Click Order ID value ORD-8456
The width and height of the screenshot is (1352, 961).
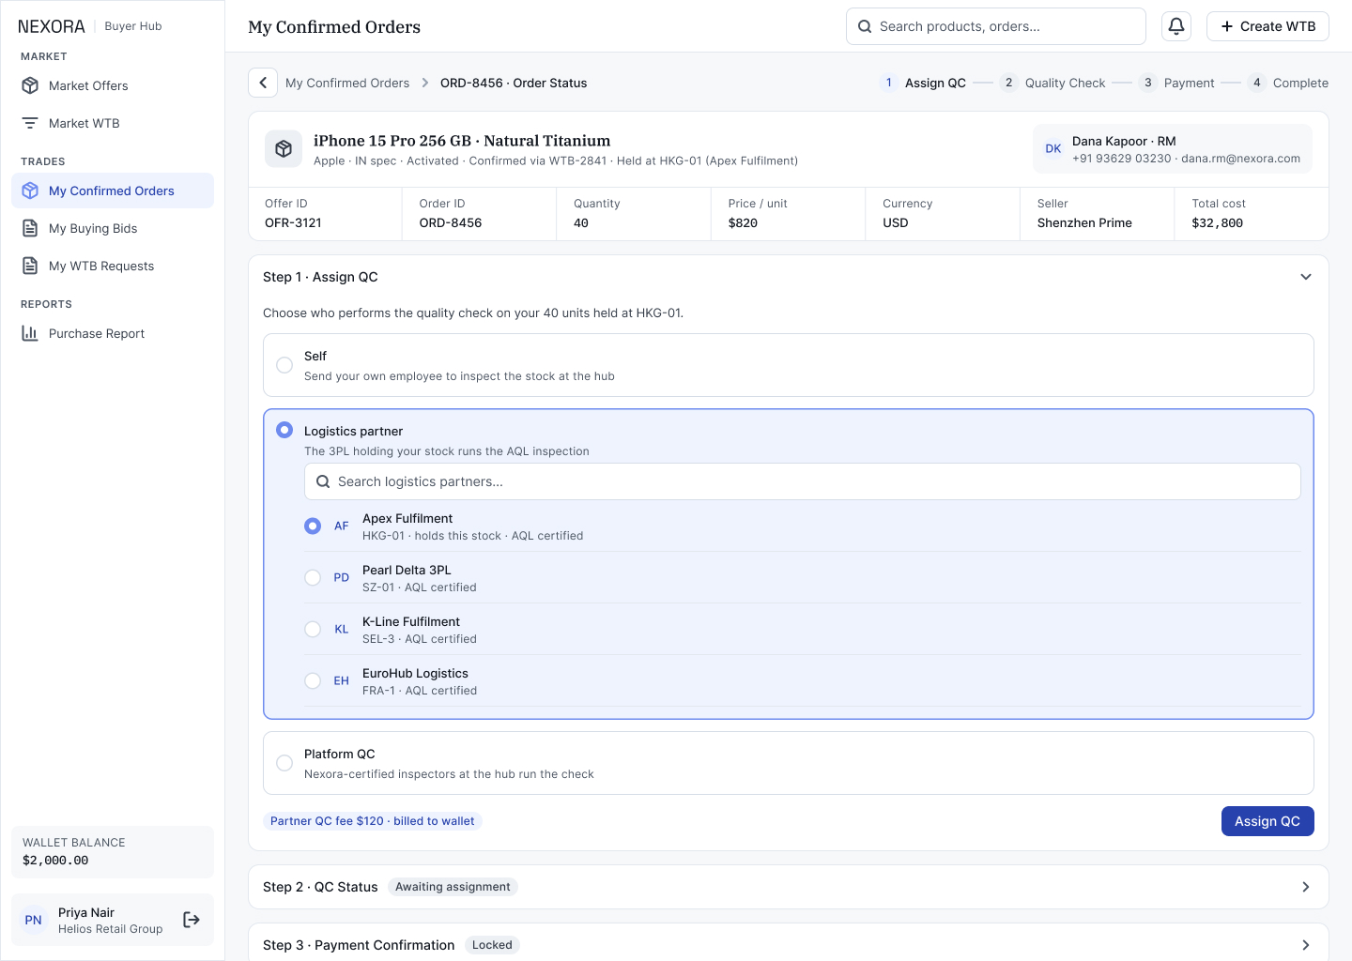click(451, 223)
